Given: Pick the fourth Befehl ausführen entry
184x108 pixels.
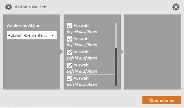Looking at the screenshot, I should click(82, 71).
